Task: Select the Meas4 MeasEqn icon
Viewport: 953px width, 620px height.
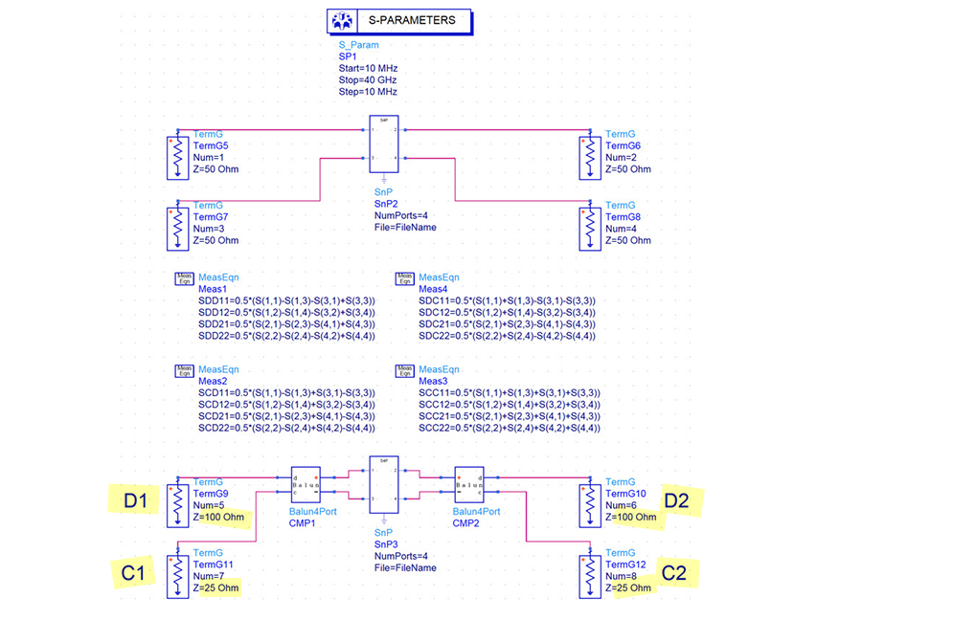Action: click(405, 278)
